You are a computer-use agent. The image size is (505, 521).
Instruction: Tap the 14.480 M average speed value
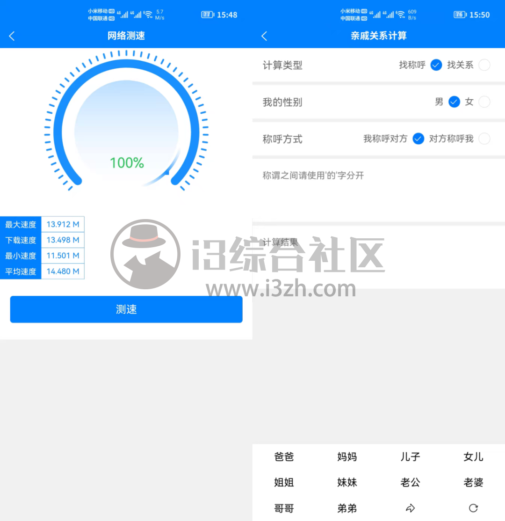(x=63, y=271)
